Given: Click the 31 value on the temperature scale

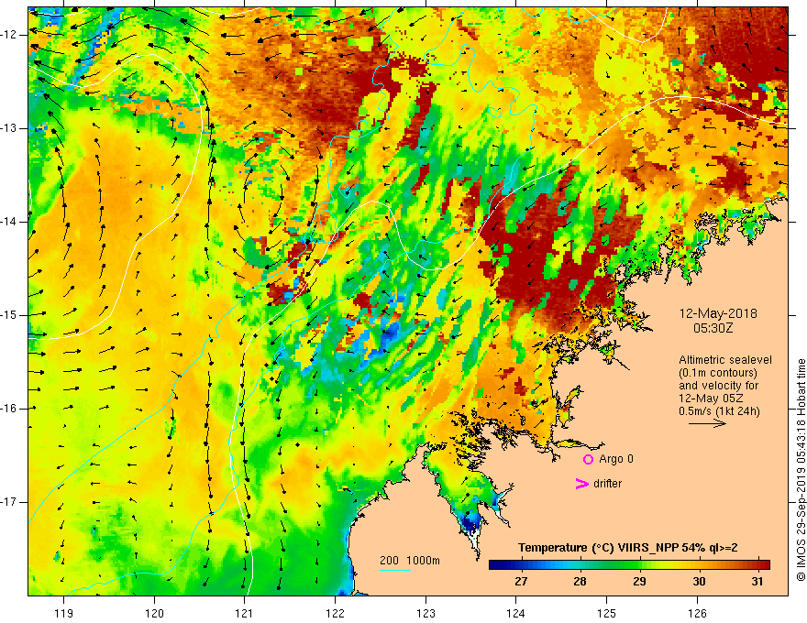Looking at the screenshot, I should point(757,582).
